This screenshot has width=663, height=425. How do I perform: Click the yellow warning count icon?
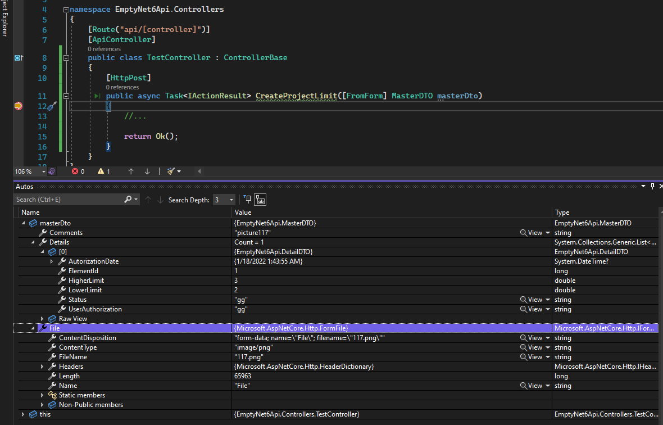101,171
